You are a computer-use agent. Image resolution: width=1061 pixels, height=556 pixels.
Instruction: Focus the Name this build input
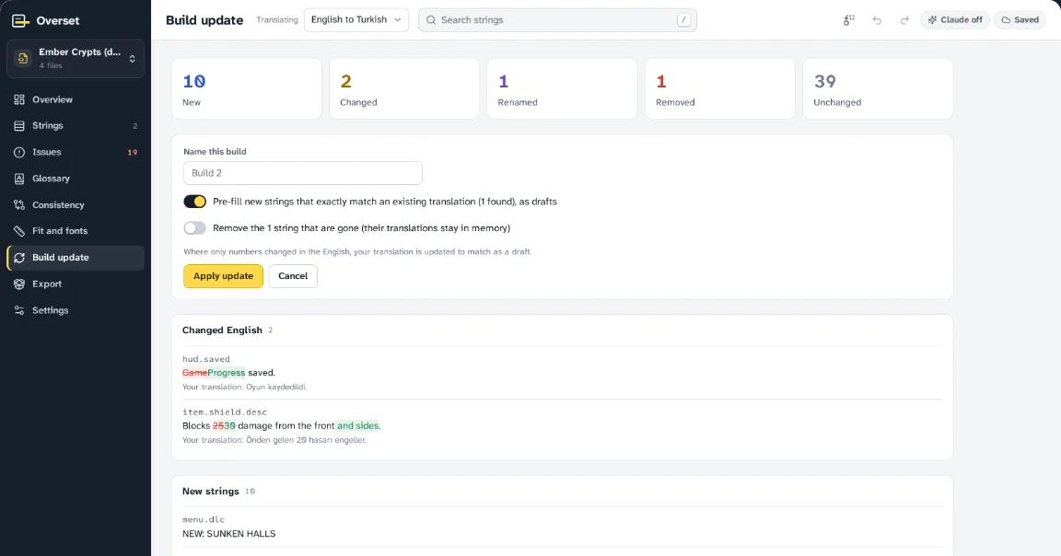[302, 173]
